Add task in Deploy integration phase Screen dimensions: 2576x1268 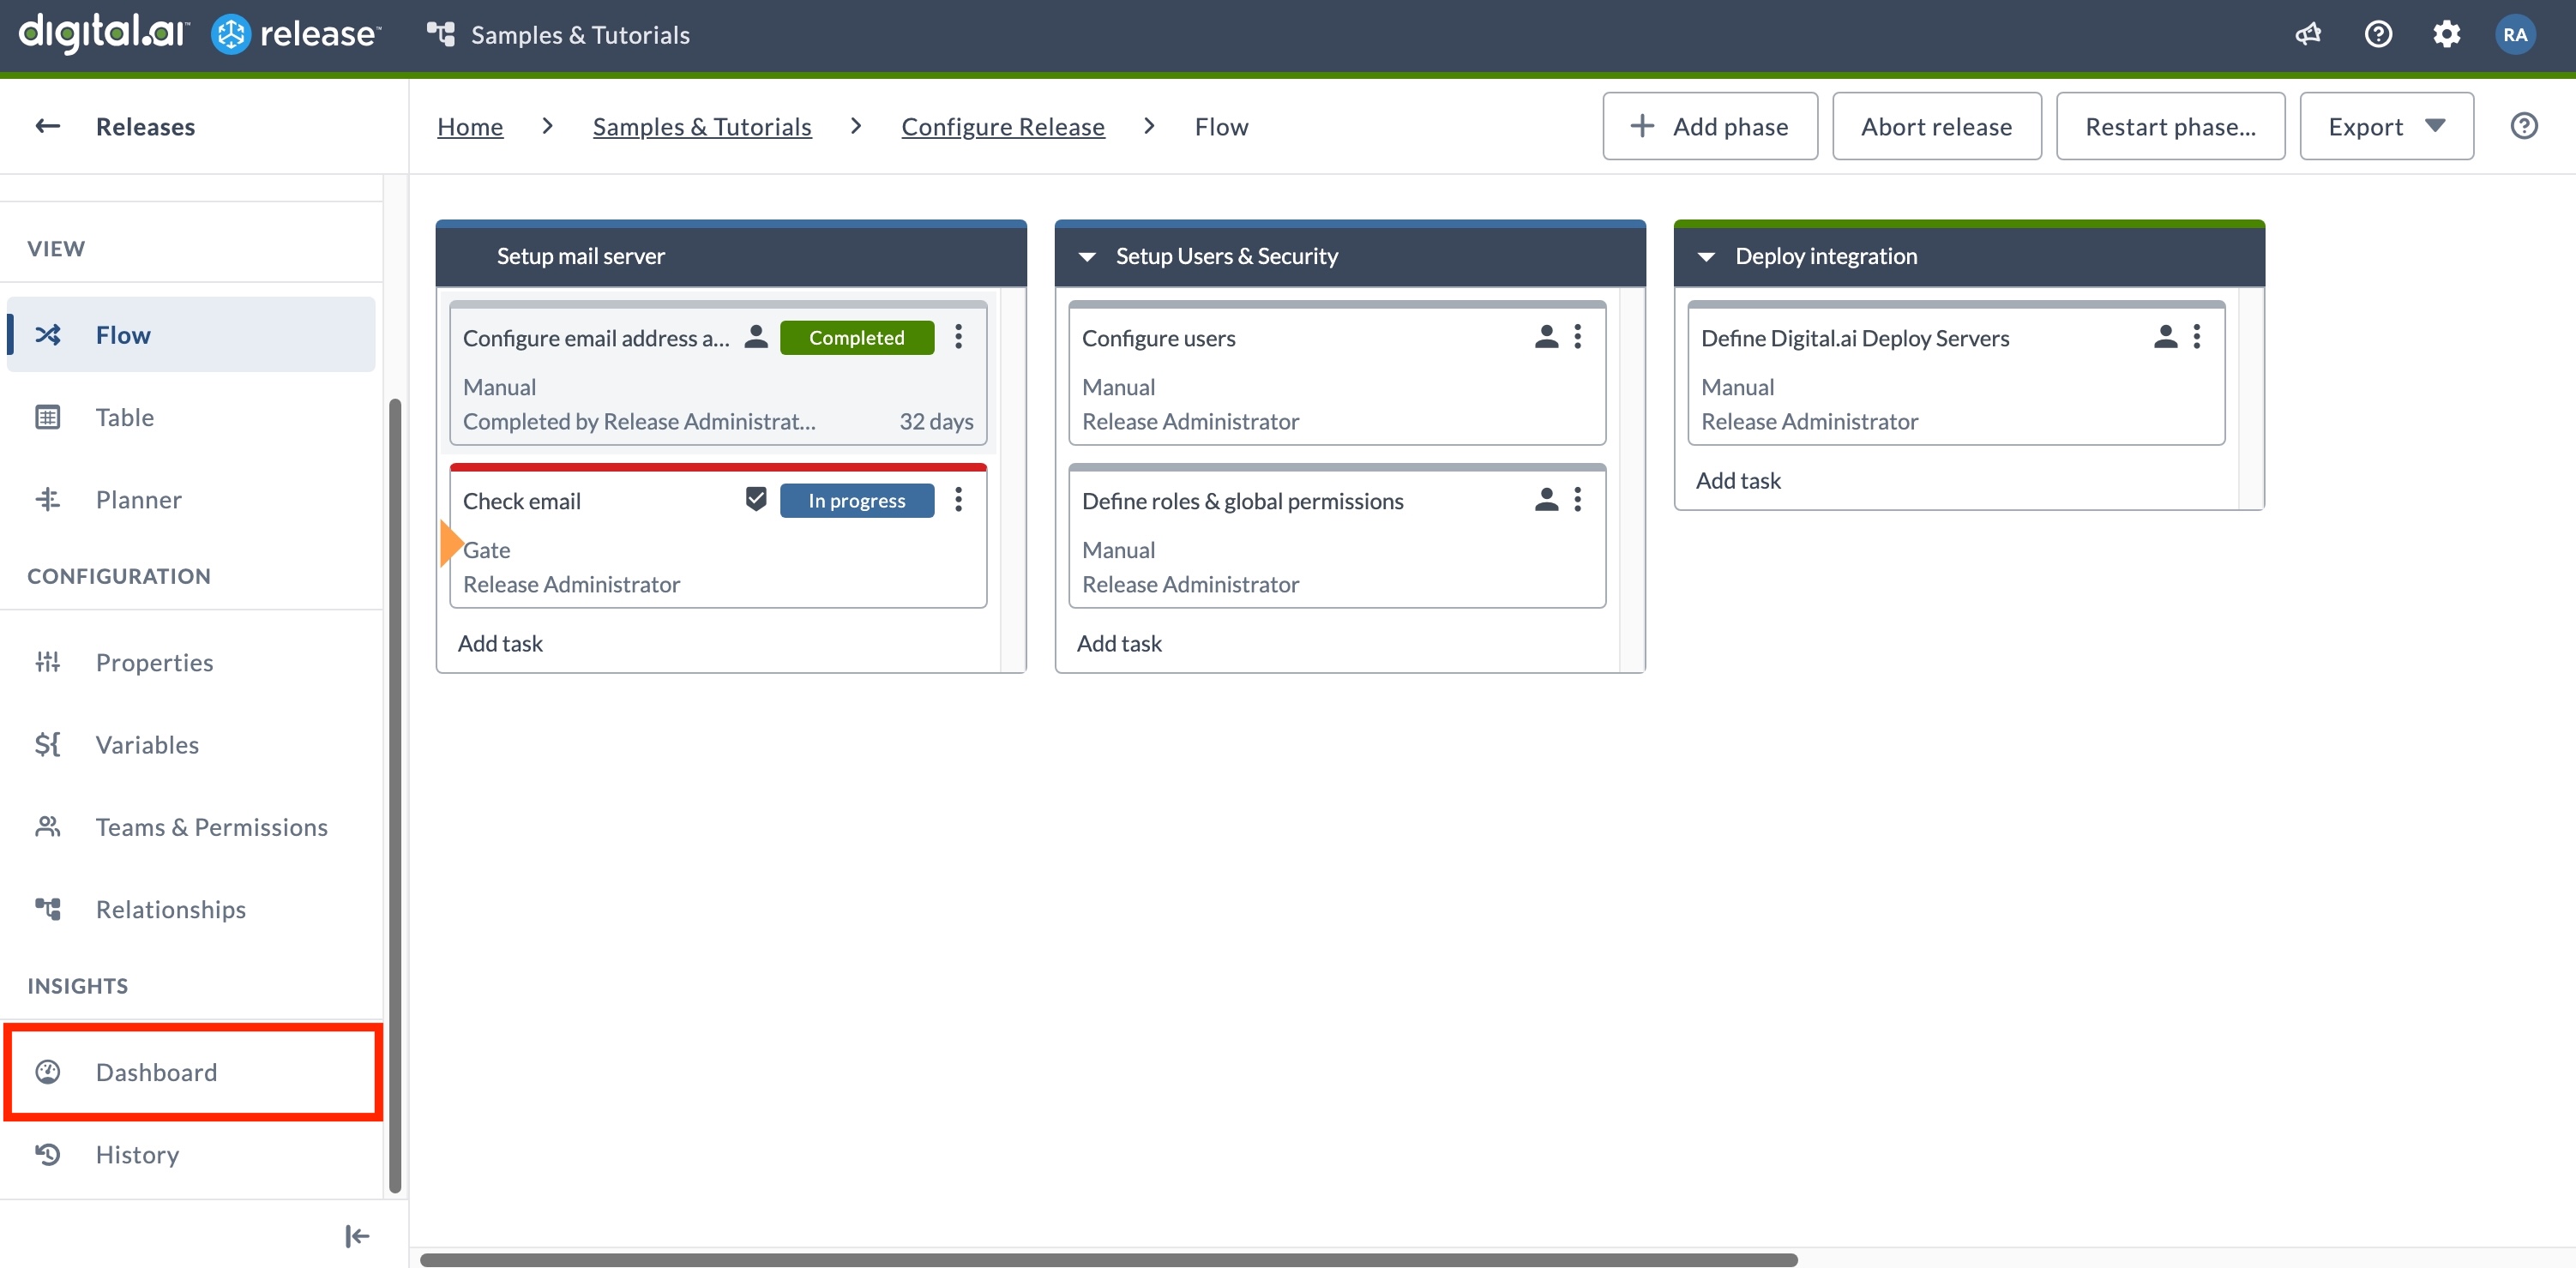(1738, 480)
